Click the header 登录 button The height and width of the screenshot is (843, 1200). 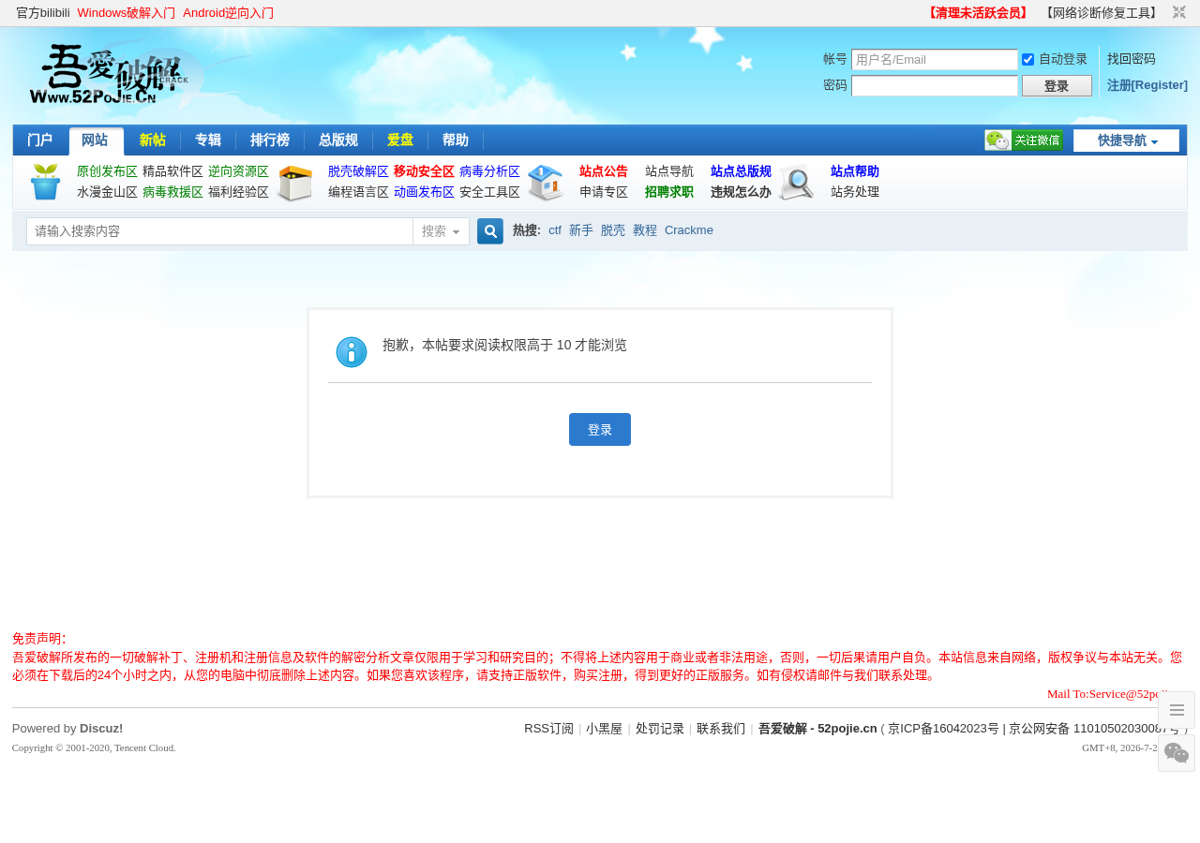pos(1057,85)
